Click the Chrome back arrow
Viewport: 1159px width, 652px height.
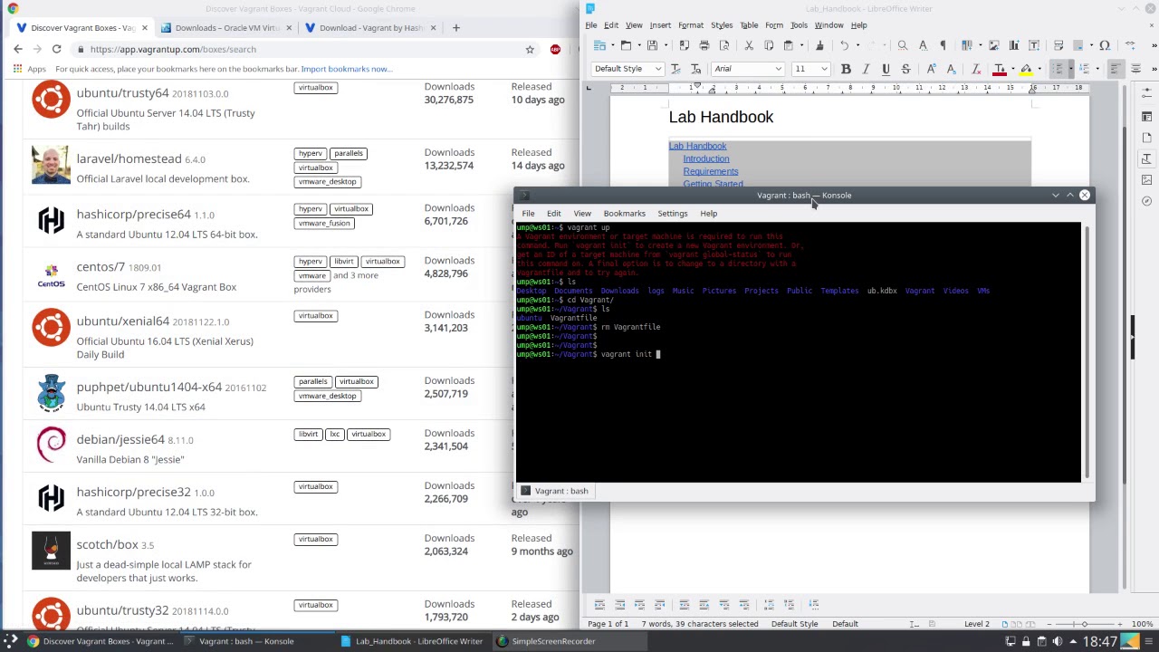[18, 49]
